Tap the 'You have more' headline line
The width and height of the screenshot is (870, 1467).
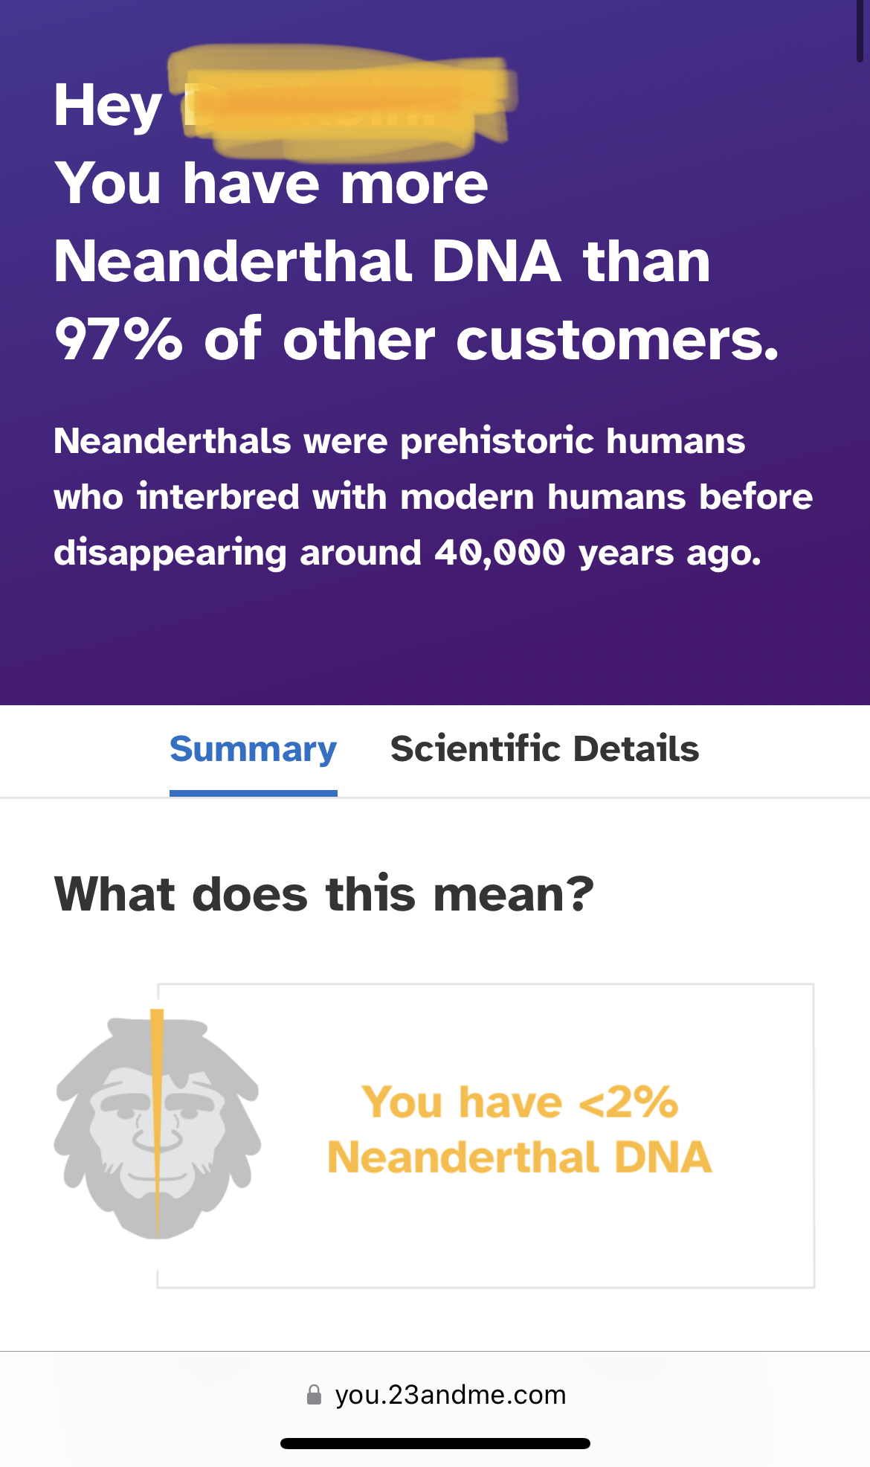[271, 183]
